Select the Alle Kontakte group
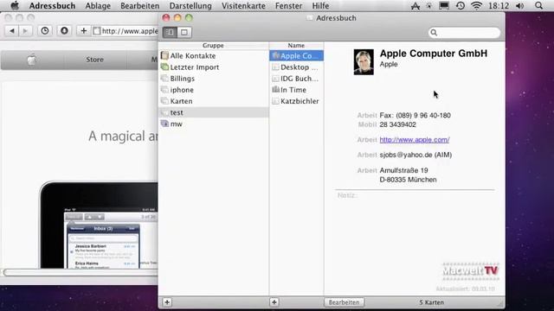Image resolution: width=554 pixels, height=311 pixels. tap(214, 55)
